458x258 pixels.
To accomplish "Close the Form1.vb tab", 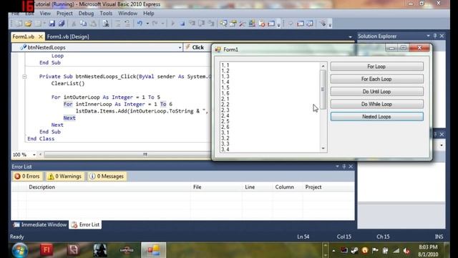I will 41,37.
